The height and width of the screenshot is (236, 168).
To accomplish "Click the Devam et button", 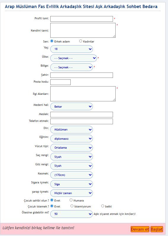I will [x=140, y=229].
